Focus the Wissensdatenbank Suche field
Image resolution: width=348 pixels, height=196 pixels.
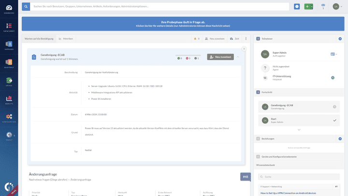pos(299,177)
